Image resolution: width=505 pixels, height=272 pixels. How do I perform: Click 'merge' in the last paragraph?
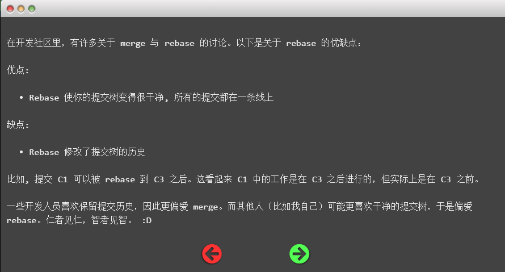click(x=205, y=207)
